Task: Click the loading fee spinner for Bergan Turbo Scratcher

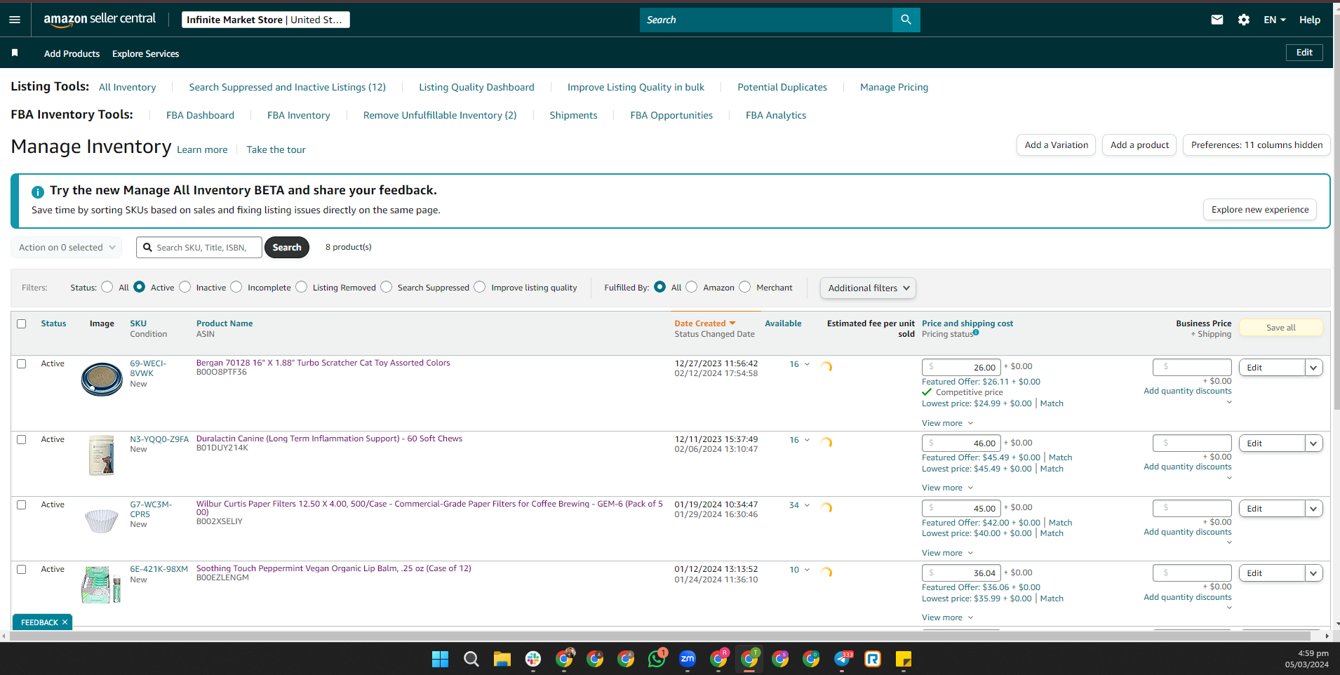Action: 826,366
